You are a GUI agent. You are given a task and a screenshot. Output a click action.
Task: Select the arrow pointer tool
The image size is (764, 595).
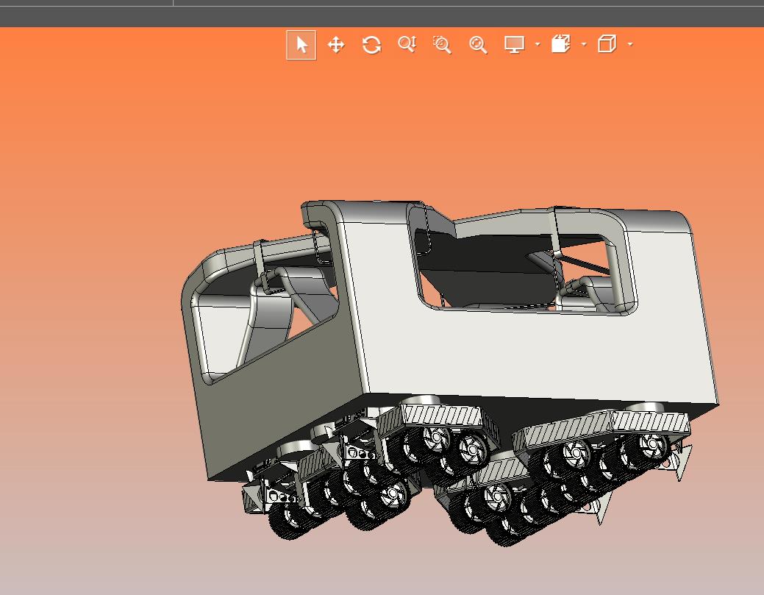point(301,45)
